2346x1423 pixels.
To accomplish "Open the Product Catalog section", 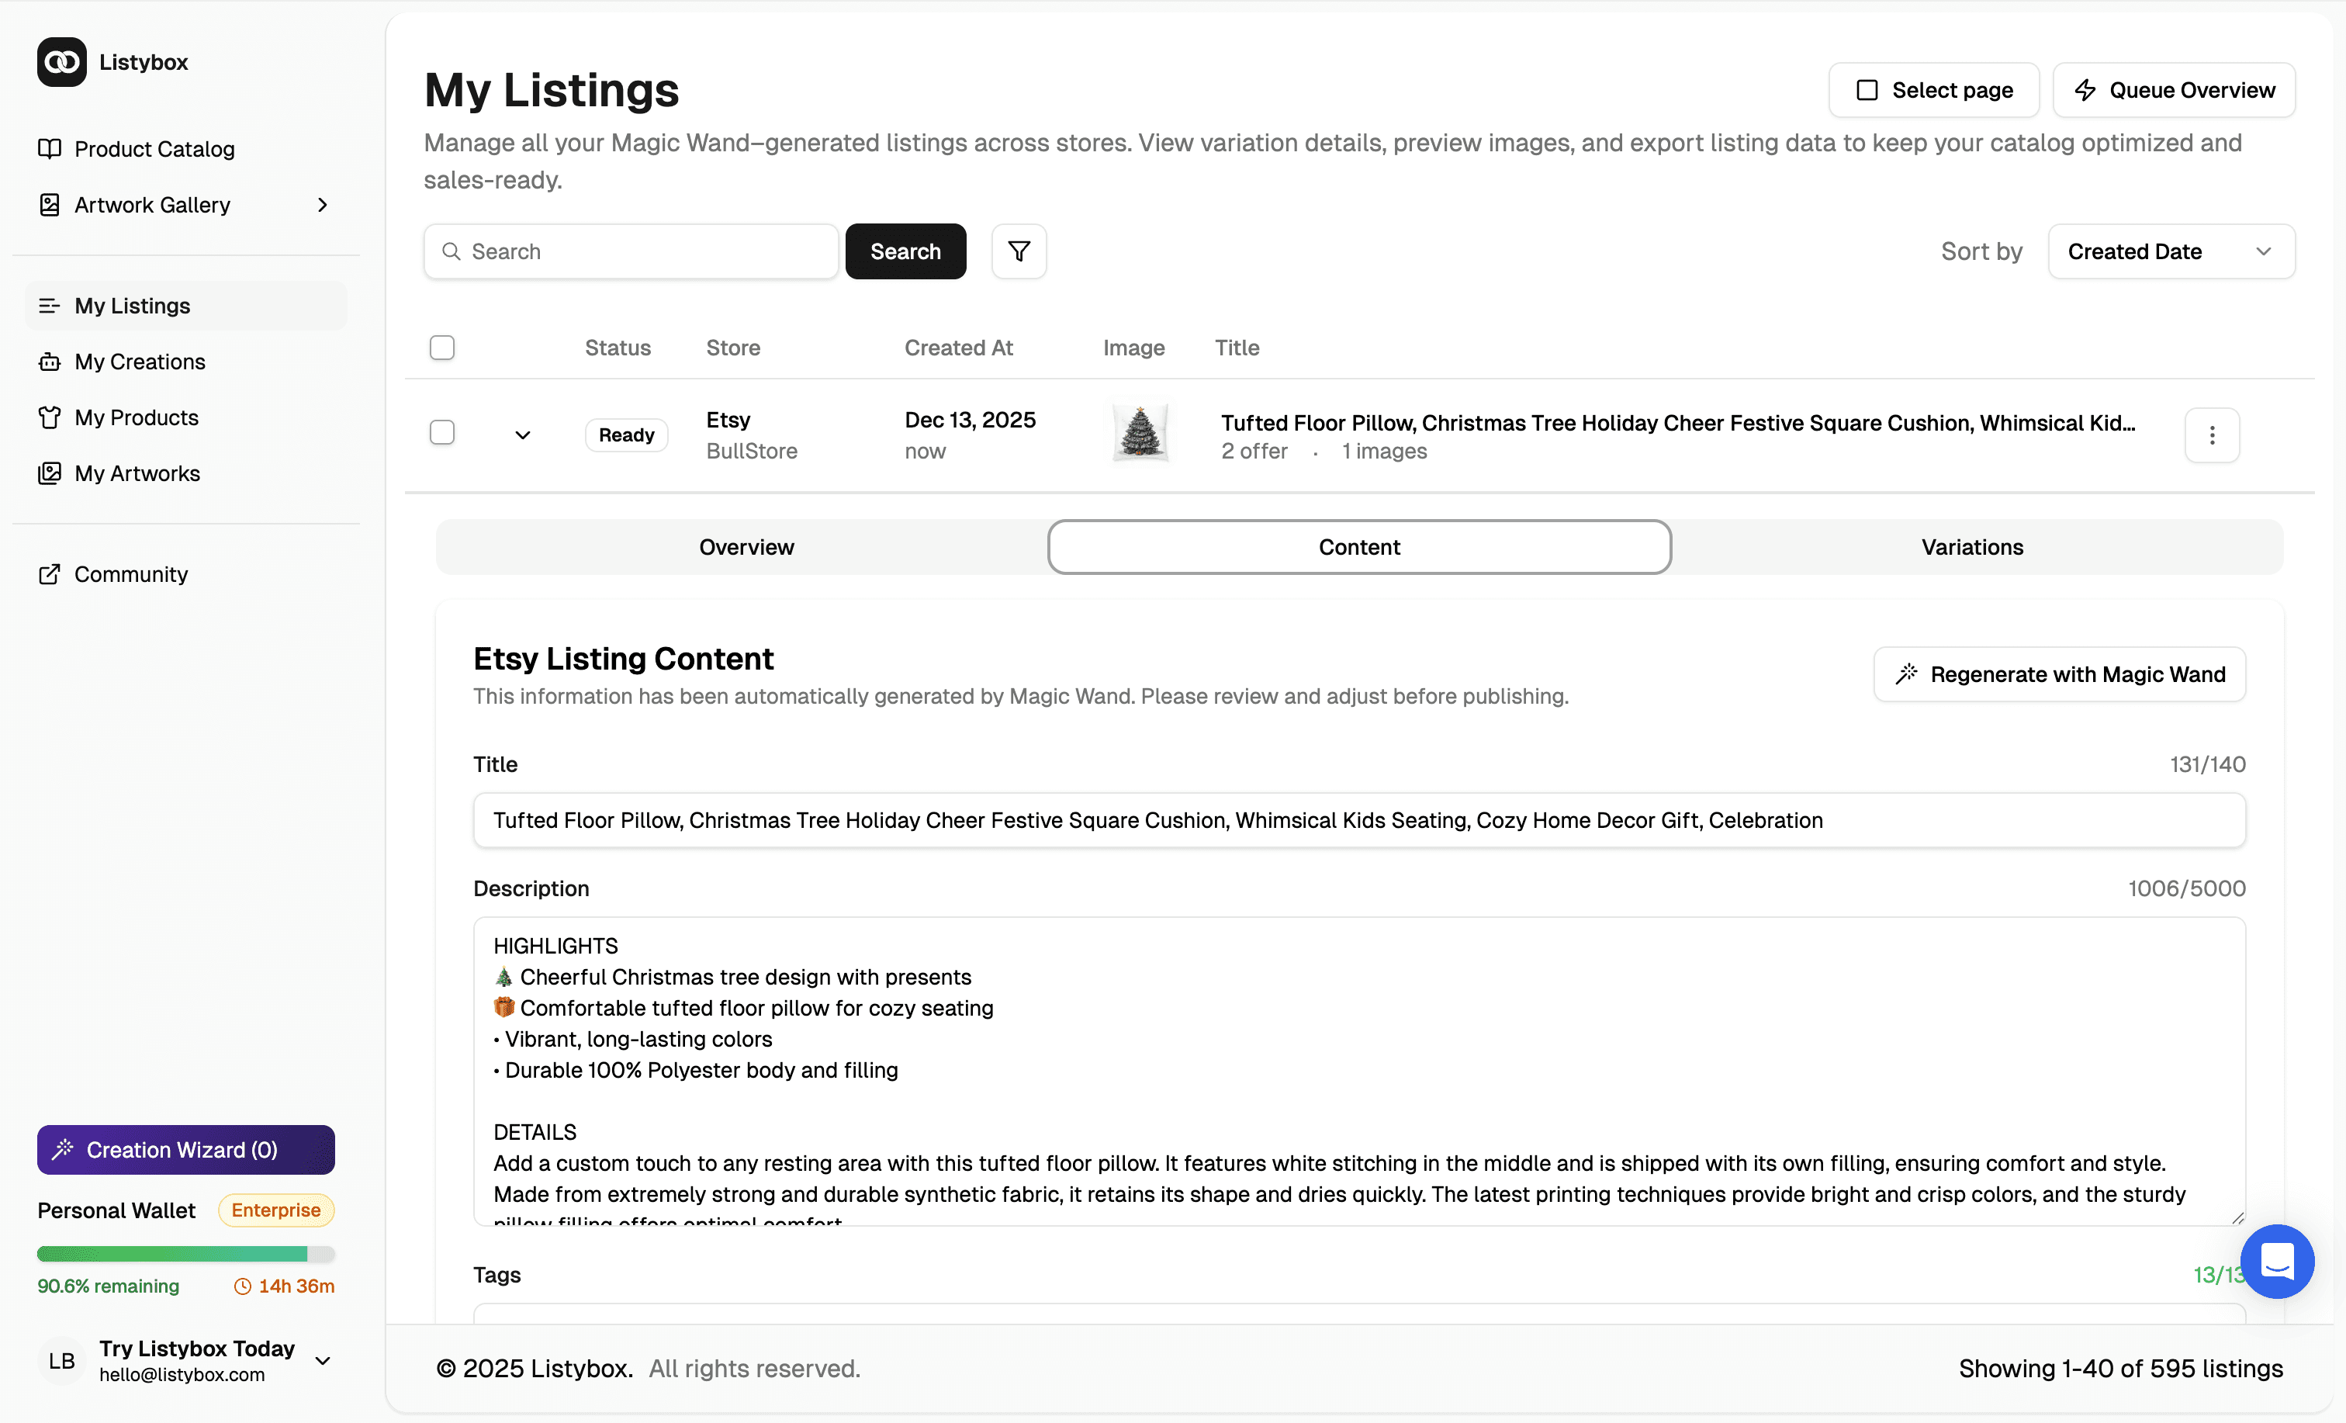I will [154, 149].
